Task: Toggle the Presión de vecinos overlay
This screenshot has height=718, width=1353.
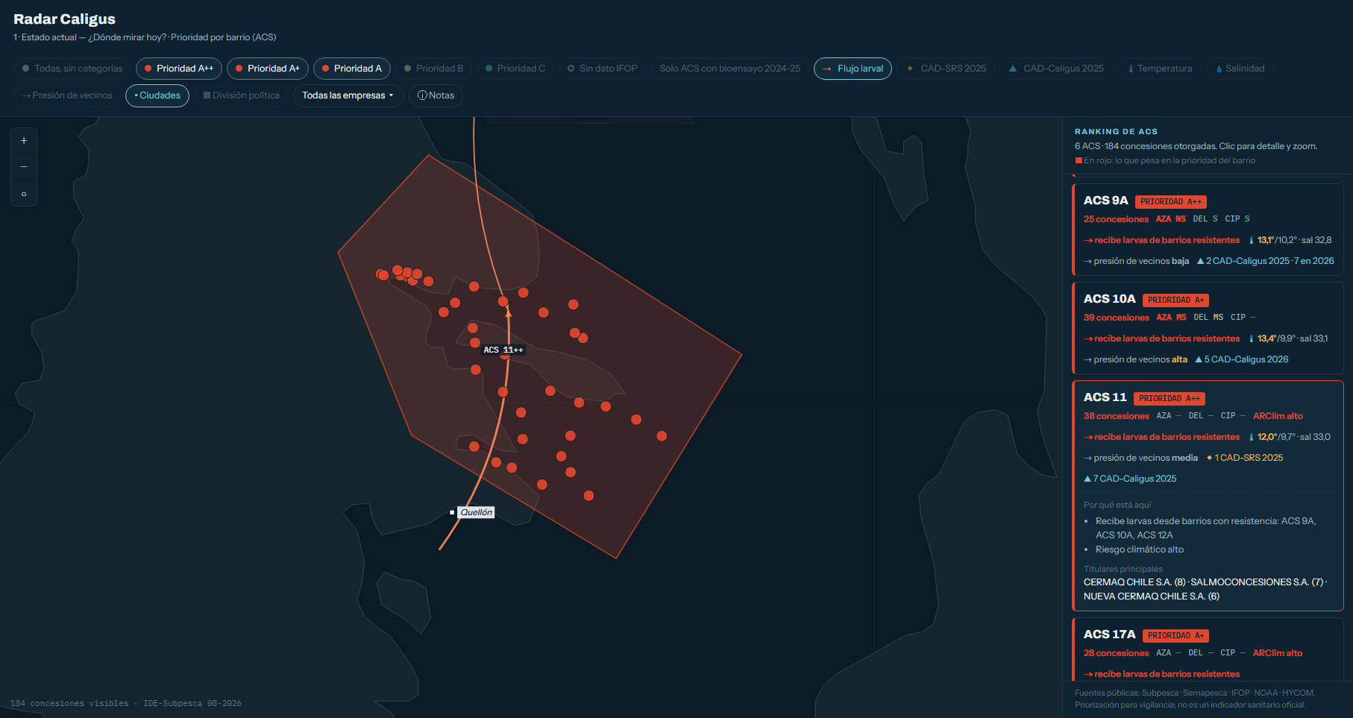Action: (67, 95)
